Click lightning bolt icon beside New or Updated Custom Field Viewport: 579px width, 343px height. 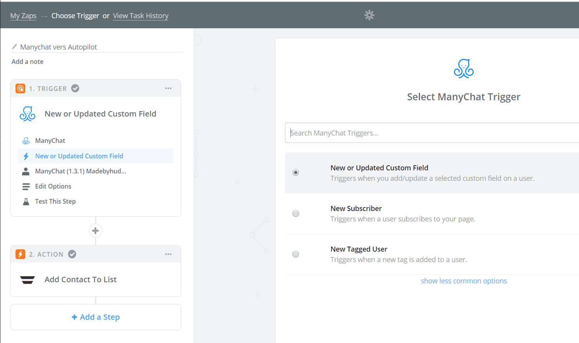(x=26, y=156)
